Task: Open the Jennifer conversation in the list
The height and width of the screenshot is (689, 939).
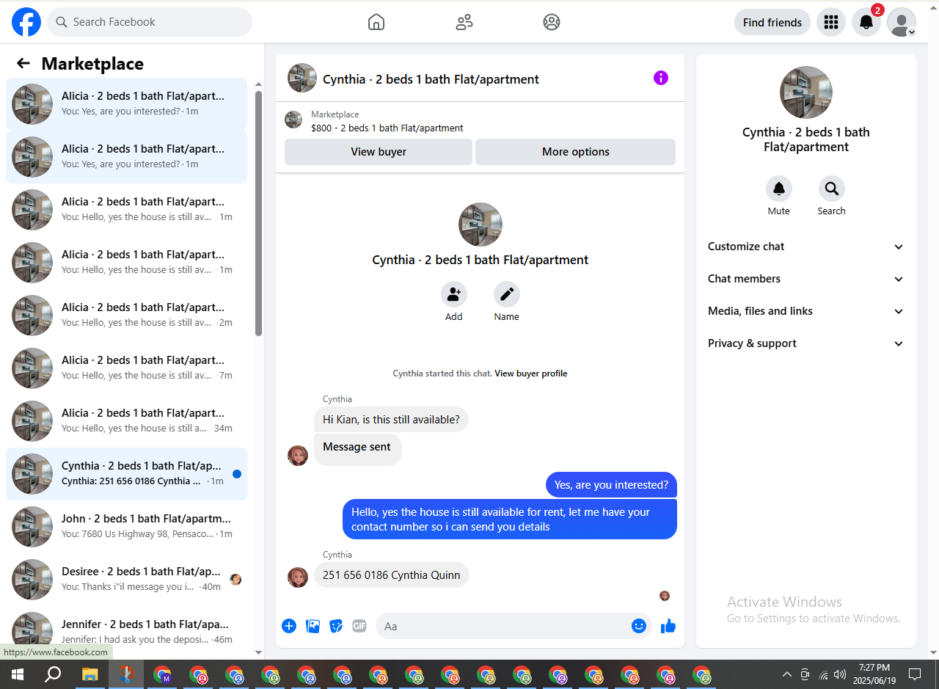Action: [126, 633]
